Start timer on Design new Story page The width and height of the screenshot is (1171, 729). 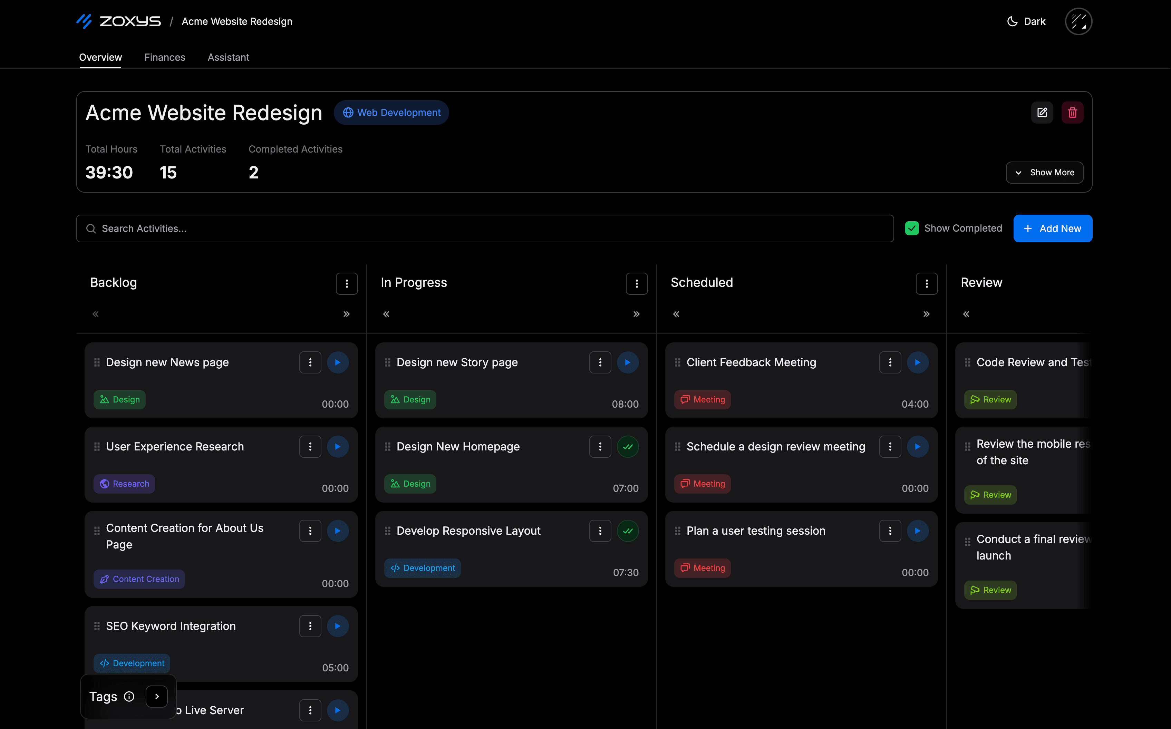point(628,362)
